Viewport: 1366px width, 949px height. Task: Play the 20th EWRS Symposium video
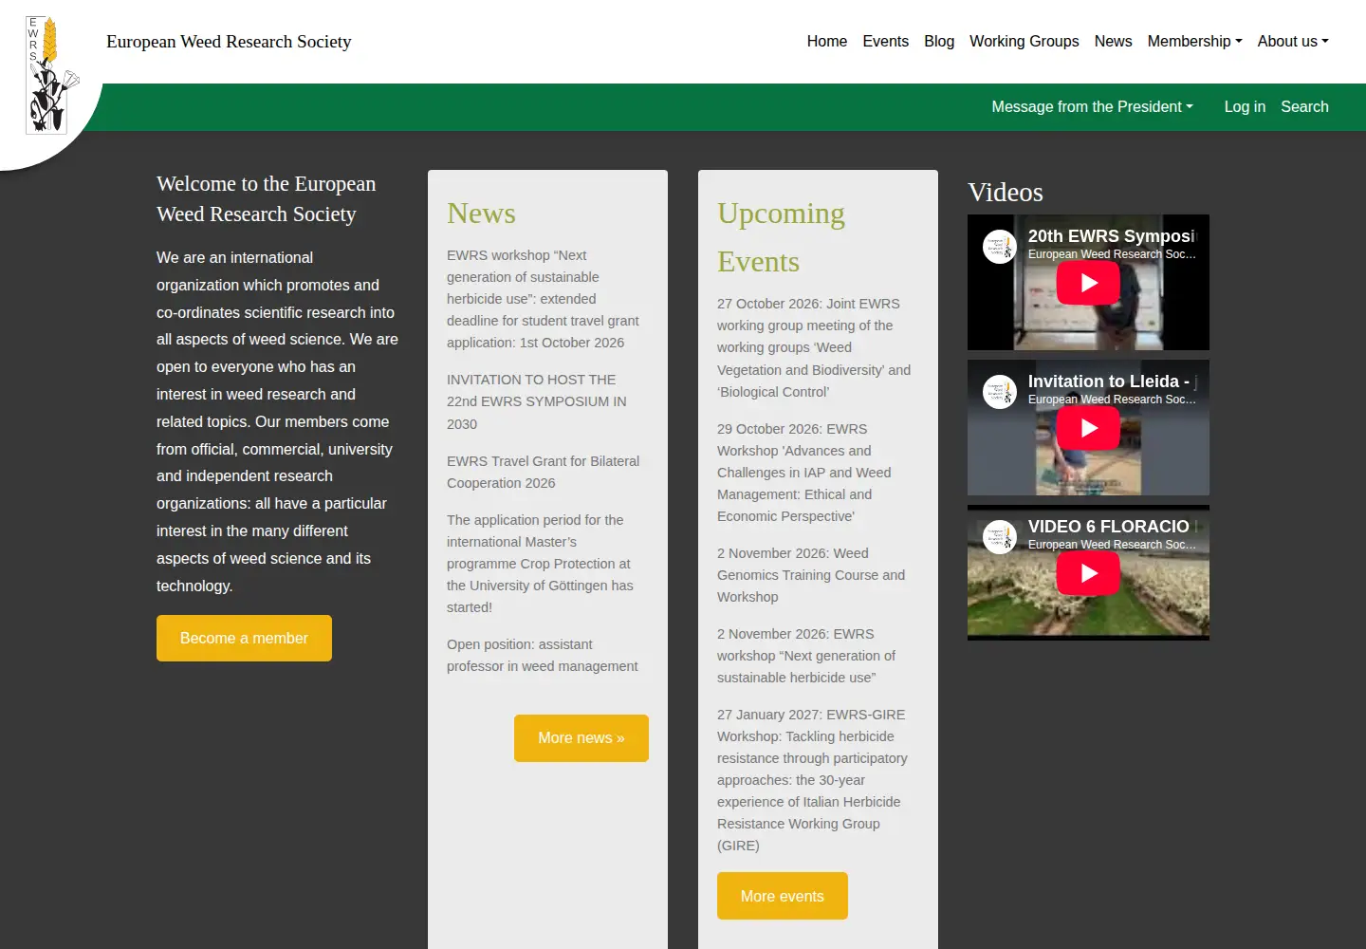point(1088,283)
